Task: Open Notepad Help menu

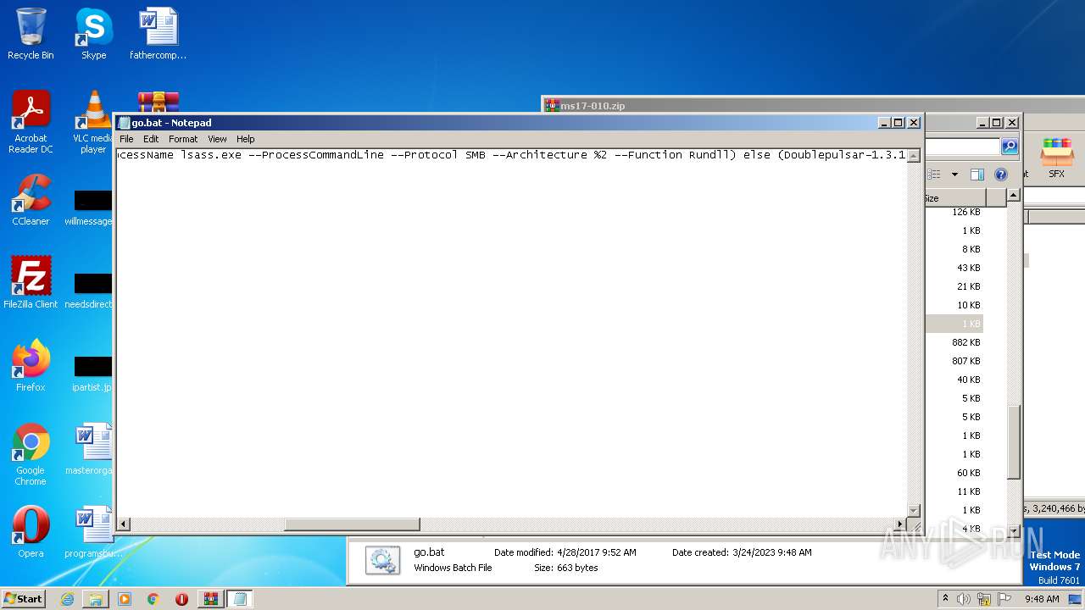Action: [245, 139]
